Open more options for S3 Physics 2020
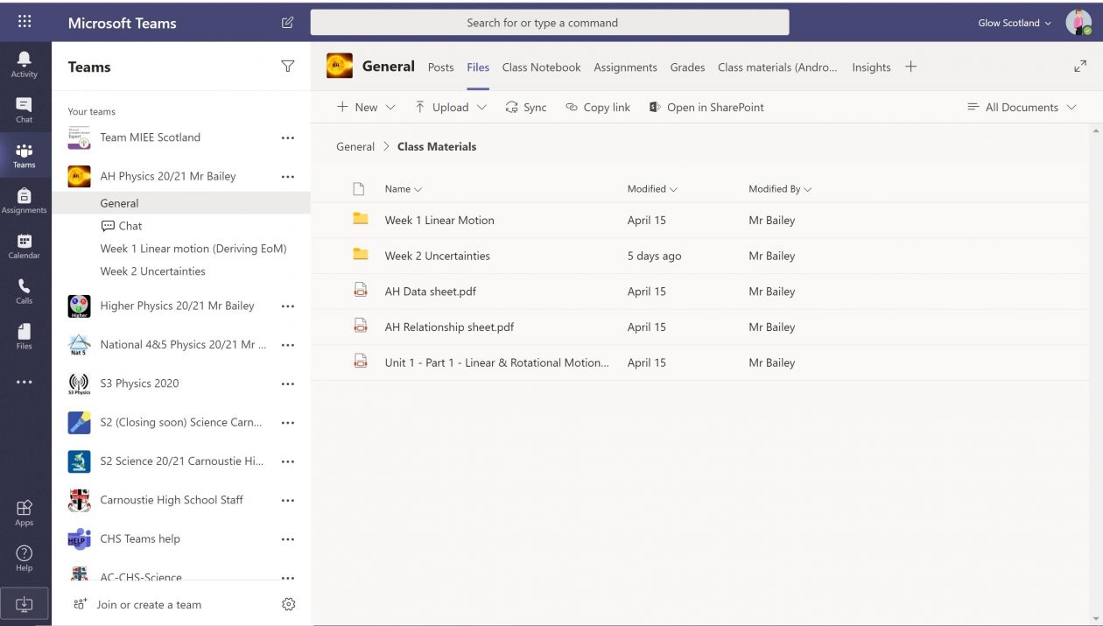This screenshot has height=626, width=1103. point(288,383)
